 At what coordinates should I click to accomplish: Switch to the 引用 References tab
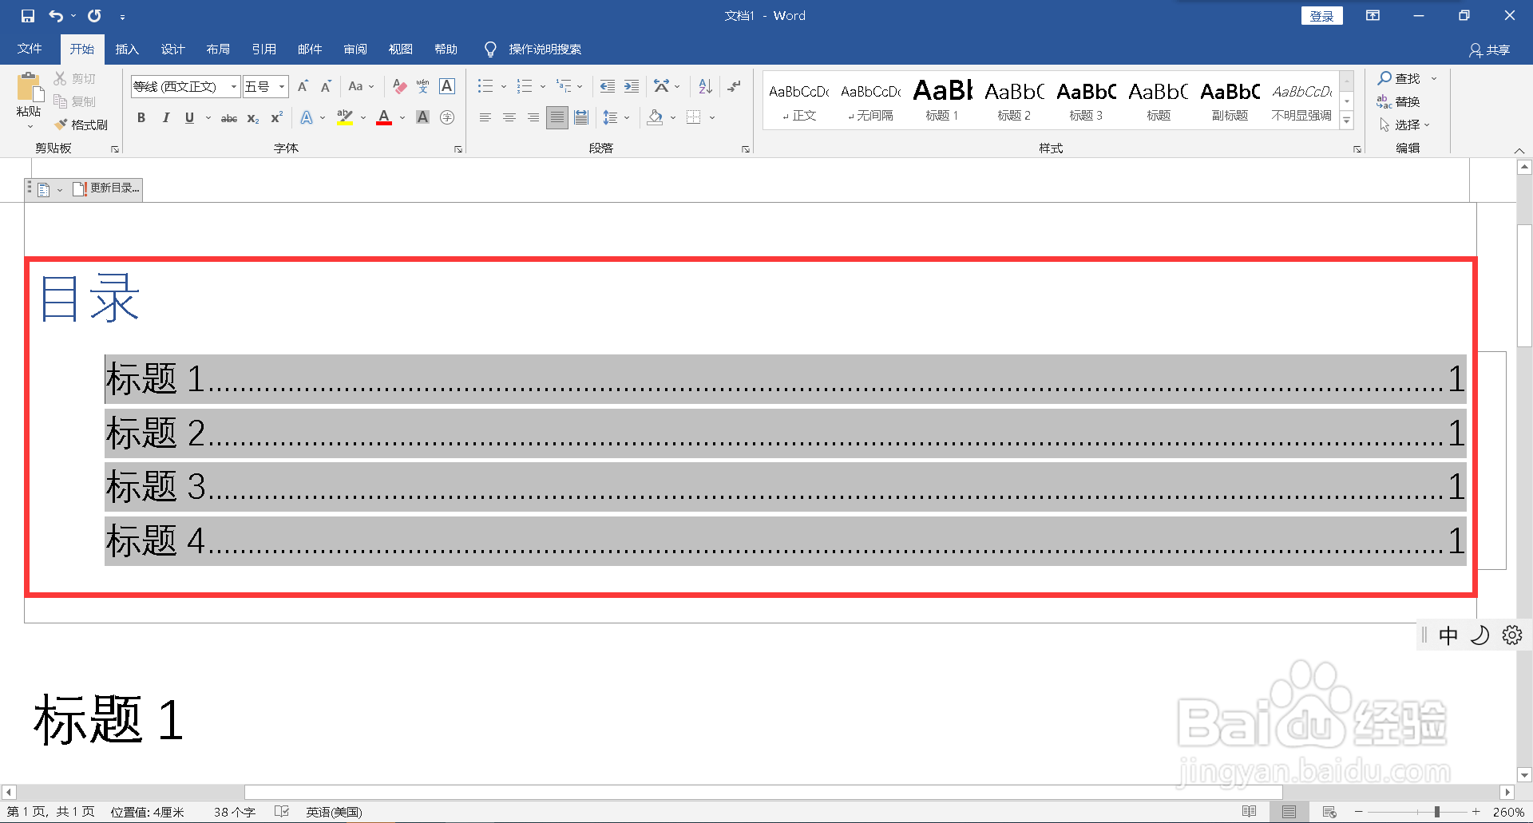(263, 49)
